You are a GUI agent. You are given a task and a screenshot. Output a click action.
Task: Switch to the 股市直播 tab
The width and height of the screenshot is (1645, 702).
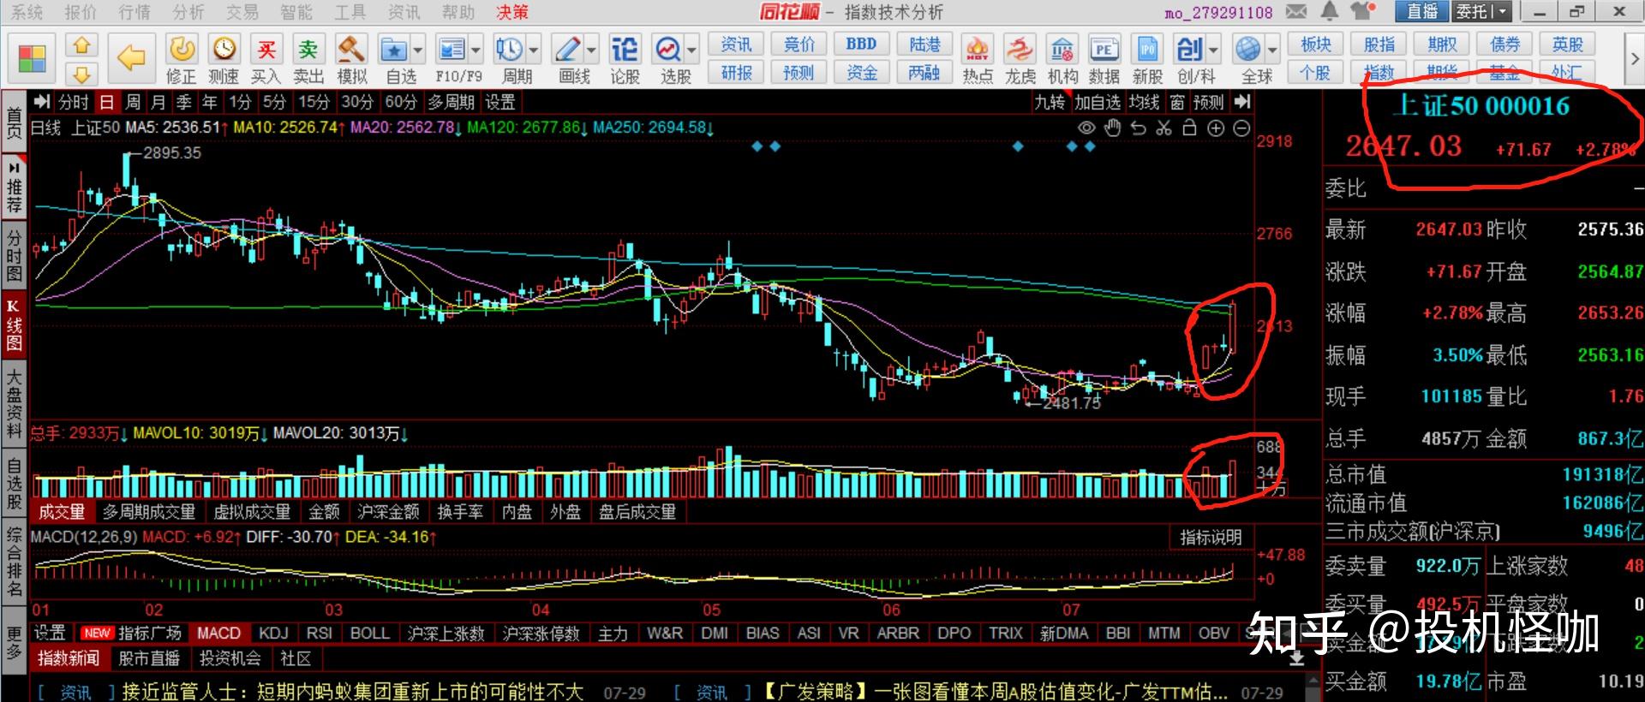149,658
